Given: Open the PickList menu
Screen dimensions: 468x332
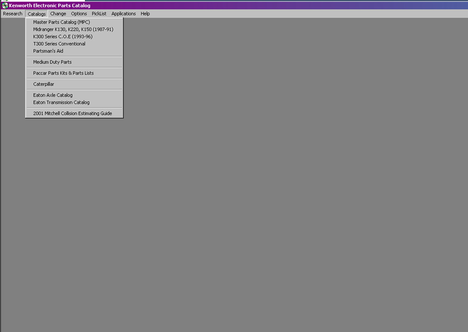Looking at the screenshot, I should [99, 14].
